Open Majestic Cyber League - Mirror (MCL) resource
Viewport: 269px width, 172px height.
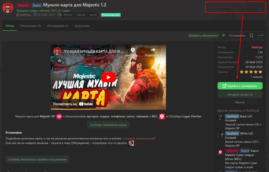click(242, 155)
